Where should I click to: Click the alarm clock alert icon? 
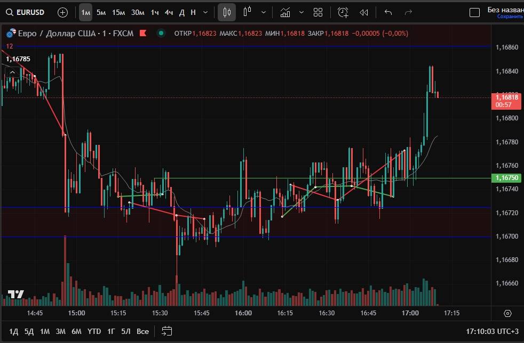tap(343, 12)
